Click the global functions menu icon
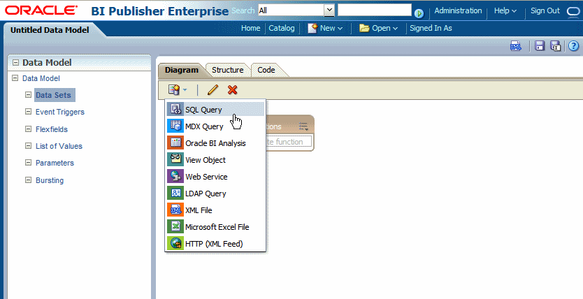 pyautogui.click(x=304, y=126)
